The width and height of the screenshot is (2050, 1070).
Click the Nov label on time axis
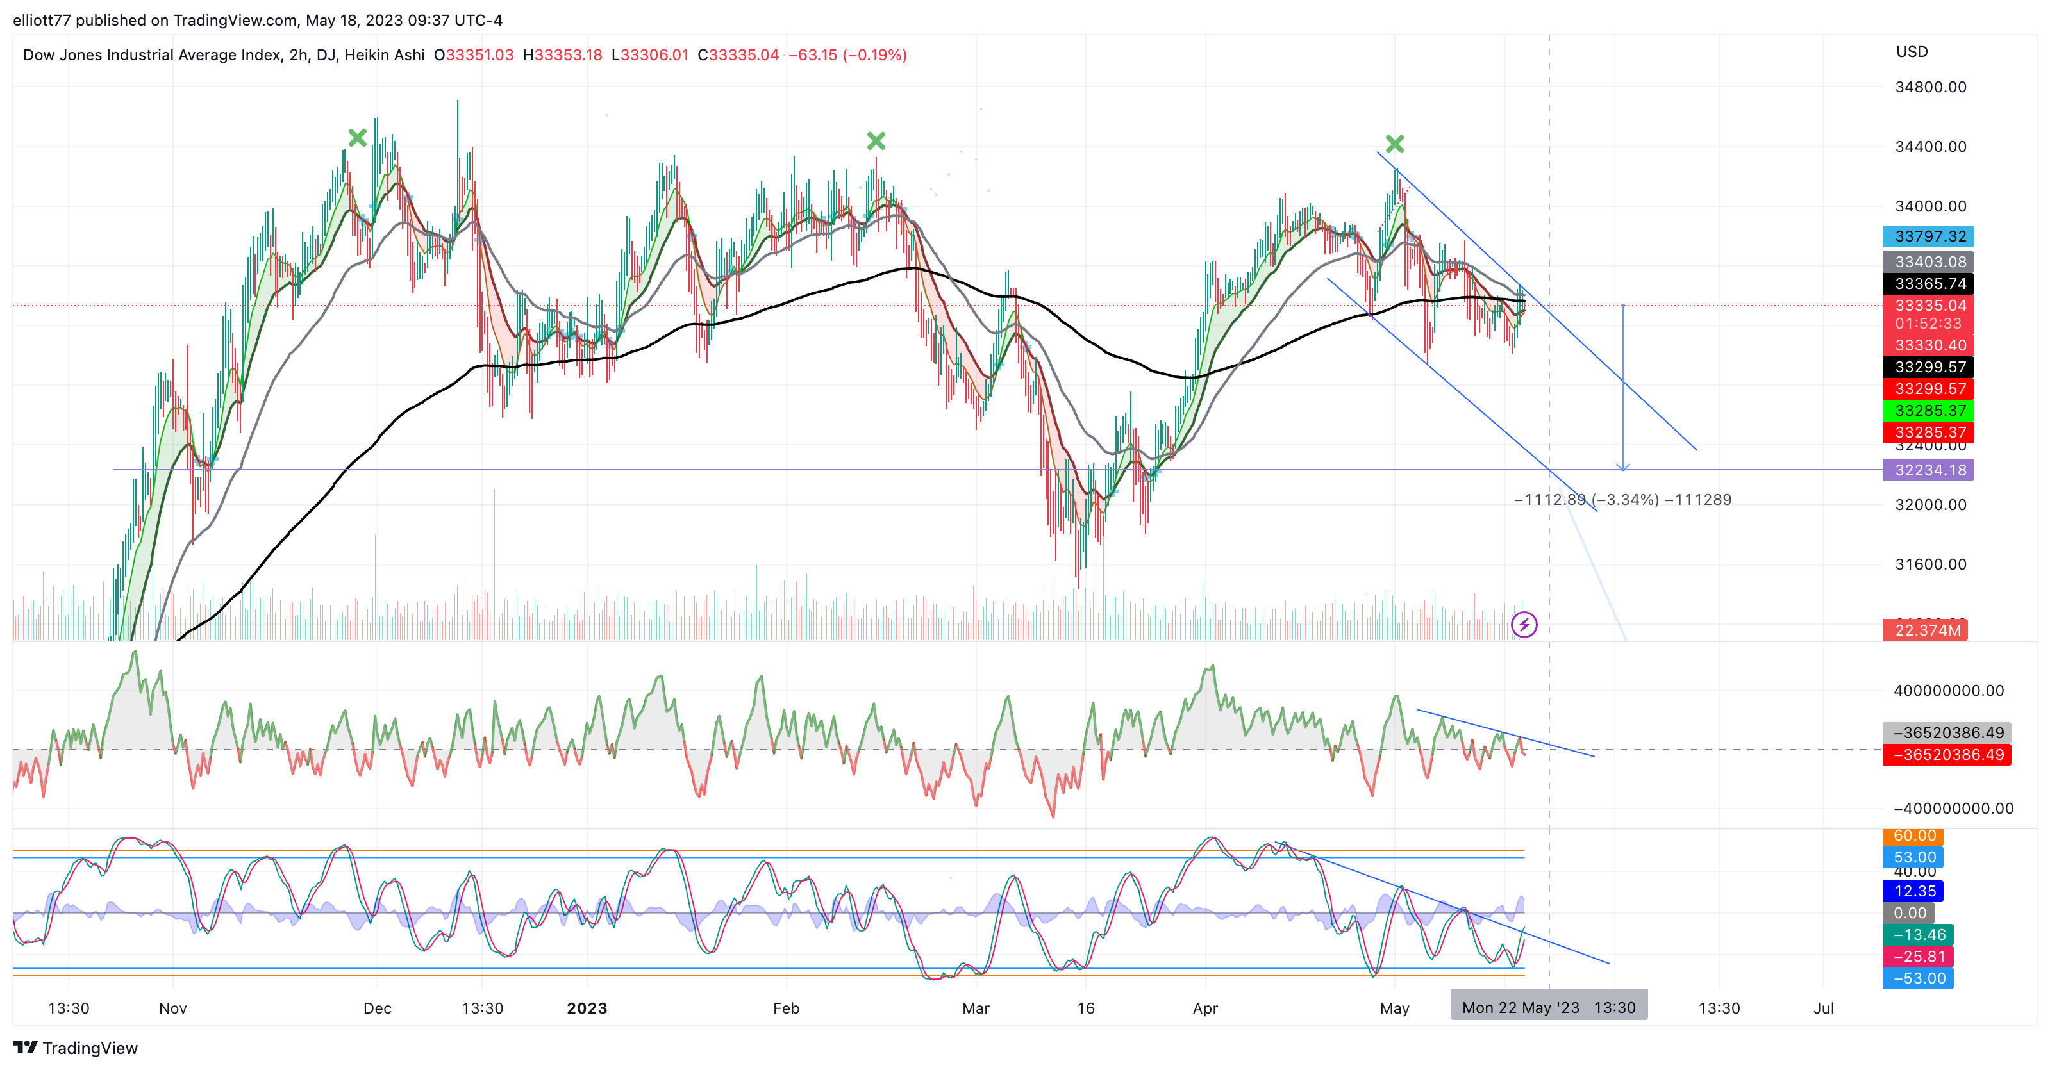click(x=172, y=1008)
